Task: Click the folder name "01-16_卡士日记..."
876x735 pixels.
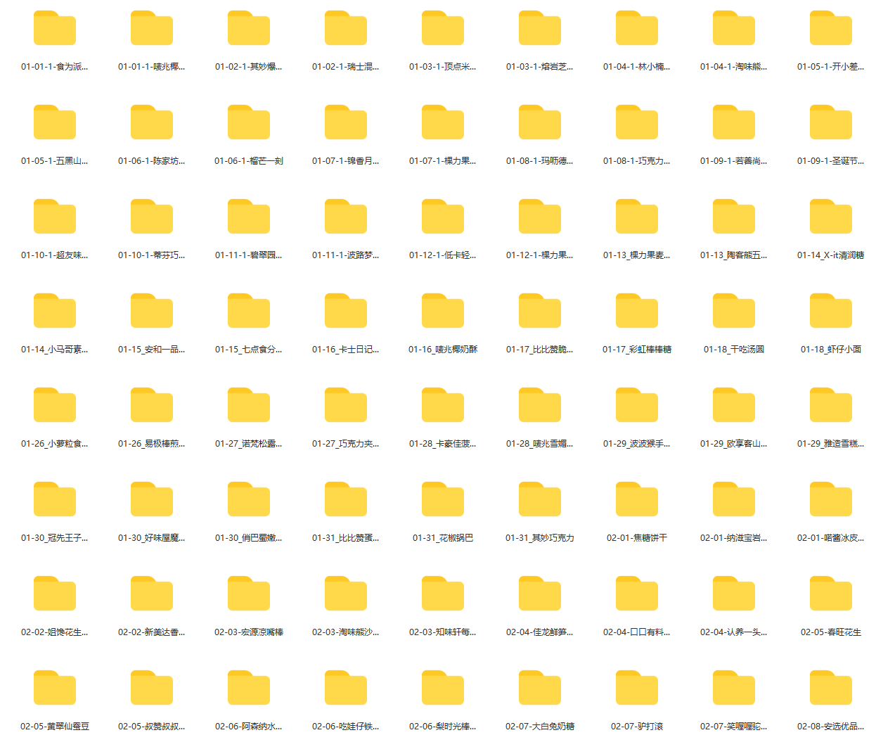Action: 346,350
